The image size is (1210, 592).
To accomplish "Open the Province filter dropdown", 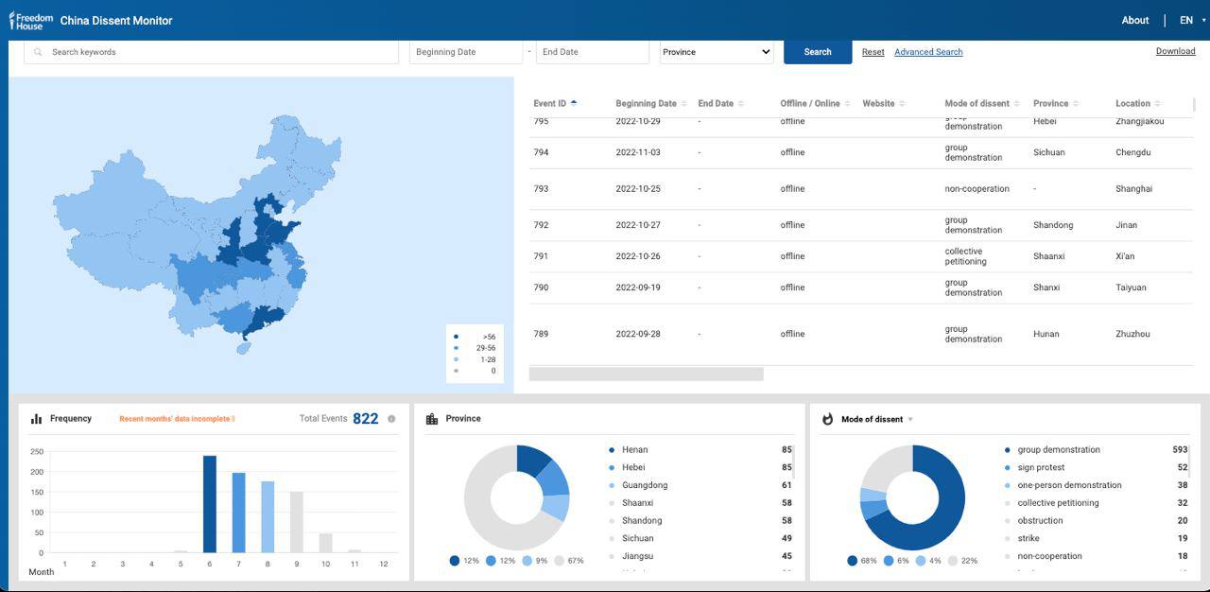I will (717, 52).
